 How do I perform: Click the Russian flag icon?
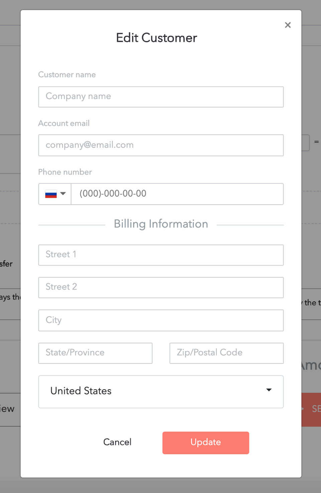(x=51, y=194)
